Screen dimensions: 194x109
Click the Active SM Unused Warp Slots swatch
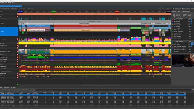coord(173,46)
